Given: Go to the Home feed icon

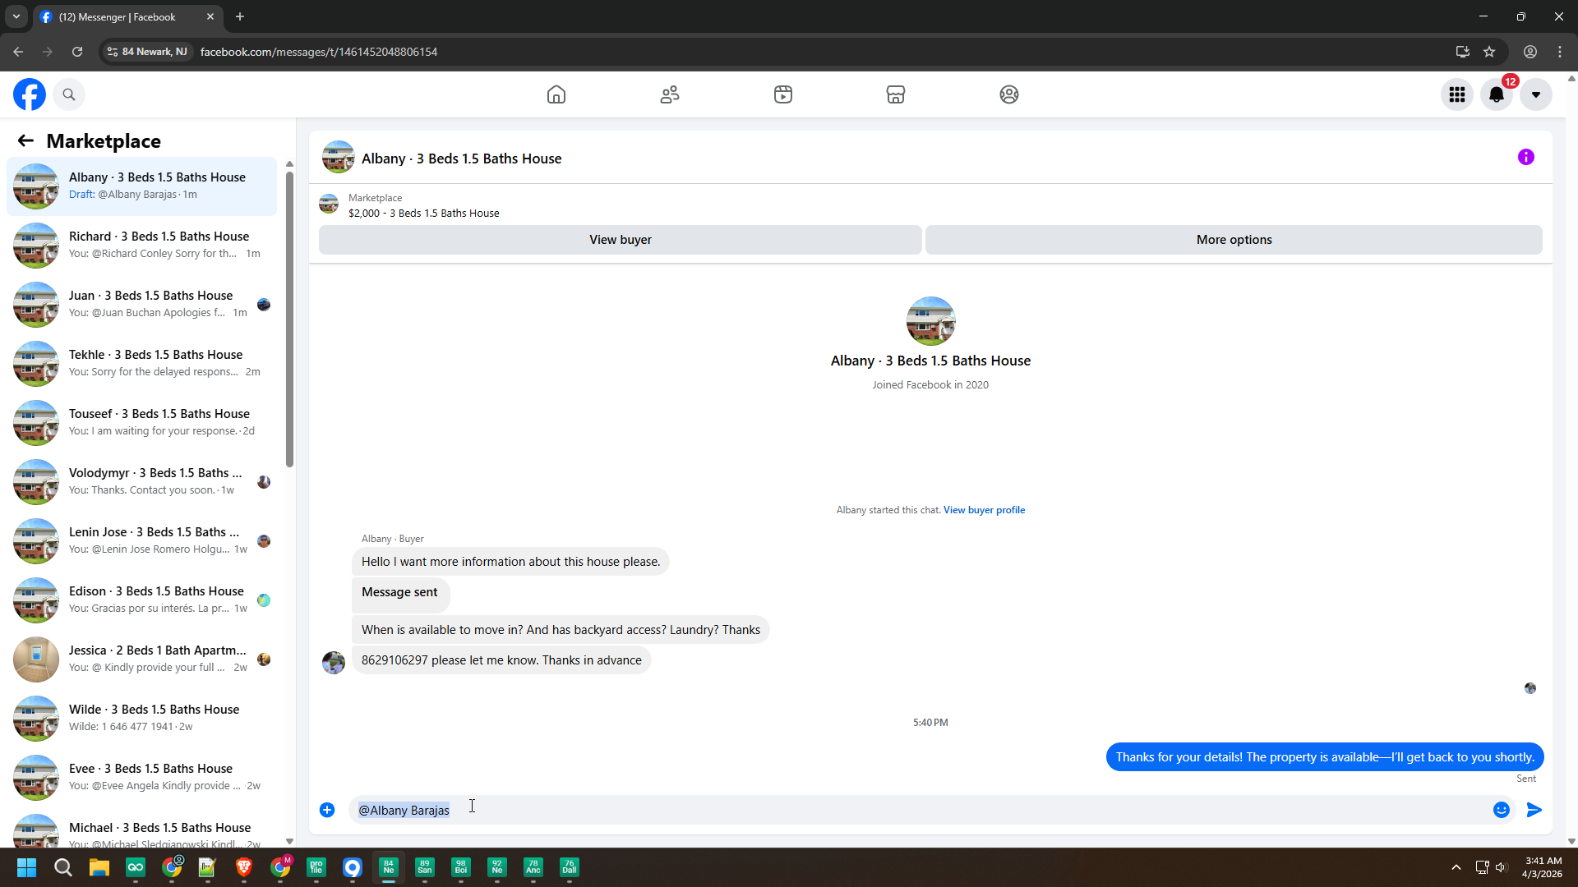Looking at the screenshot, I should [x=556, y=94].
